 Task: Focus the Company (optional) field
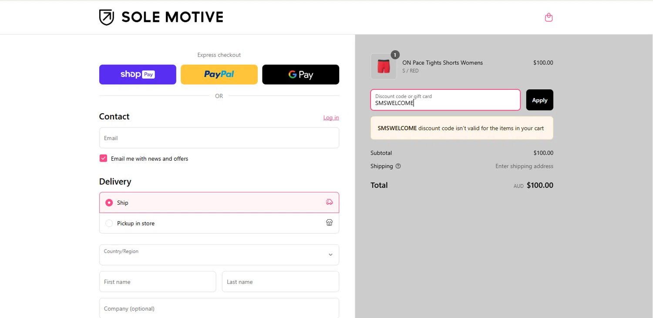click(x=219, y=308)
